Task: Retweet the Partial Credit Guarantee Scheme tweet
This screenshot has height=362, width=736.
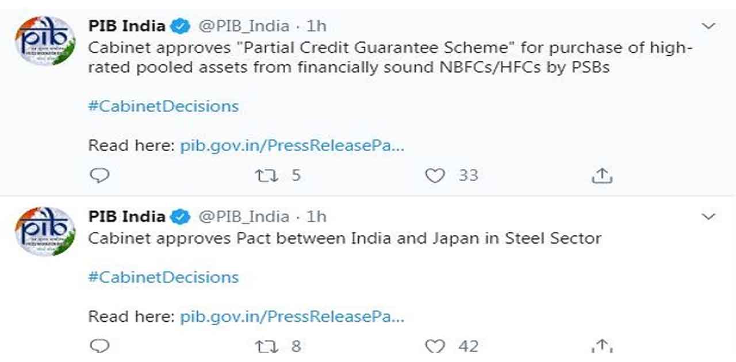Action: (265, 175)
